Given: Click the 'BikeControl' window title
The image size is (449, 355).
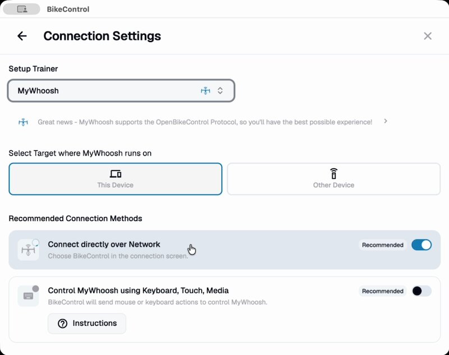Looking at the screenshot, I should pos(68,9).
